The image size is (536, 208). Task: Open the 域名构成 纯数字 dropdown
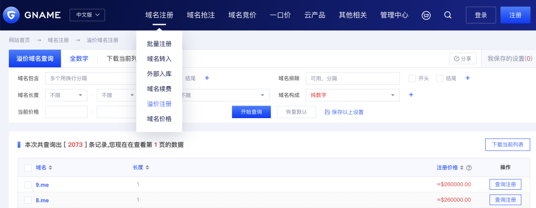click(x=353, y=95)
